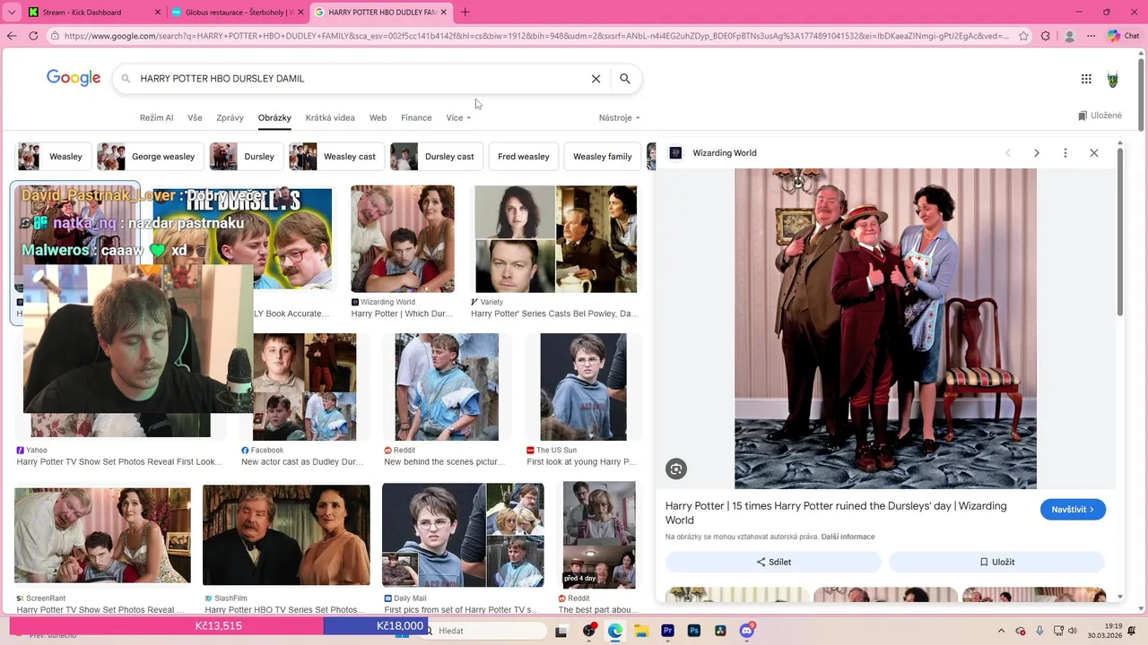Filter images by Weasley family chip
Image resolution: width=1148 pixels, height=645 pixels.
[603, 156]
